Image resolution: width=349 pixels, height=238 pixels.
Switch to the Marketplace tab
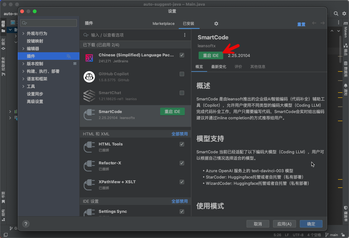[x=164, y=24]
